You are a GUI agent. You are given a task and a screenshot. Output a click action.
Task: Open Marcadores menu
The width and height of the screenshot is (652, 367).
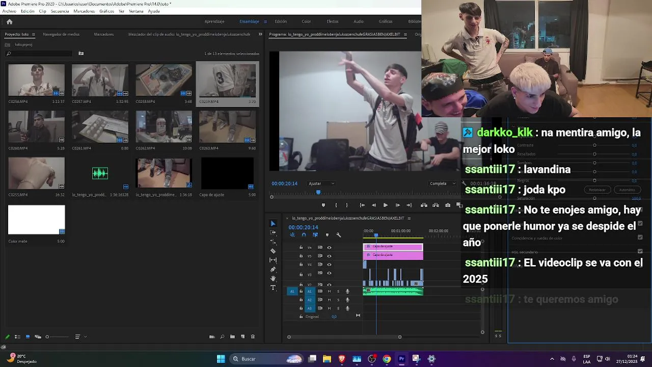coord(84,11)
